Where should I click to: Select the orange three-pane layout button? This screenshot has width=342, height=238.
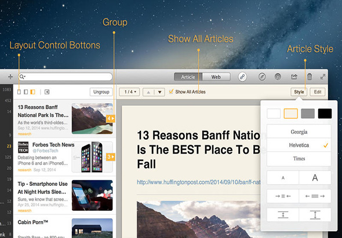click(x=32, y=92)
